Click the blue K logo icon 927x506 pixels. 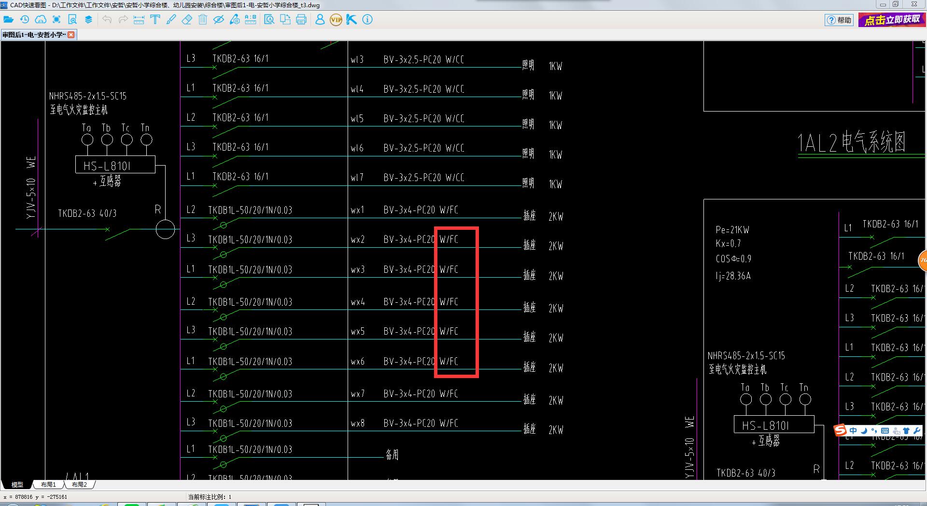click(351, 20)
